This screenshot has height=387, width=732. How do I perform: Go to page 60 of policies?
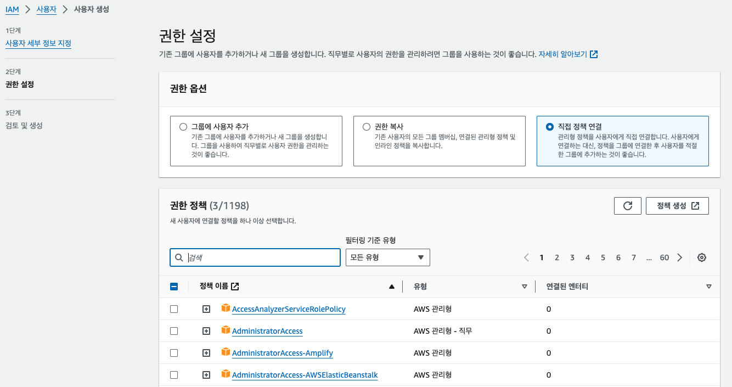(665, 257)
